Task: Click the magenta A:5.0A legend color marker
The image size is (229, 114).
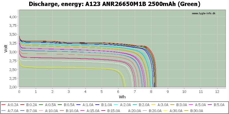Action: pyautogui.click(x=191, y=105)
